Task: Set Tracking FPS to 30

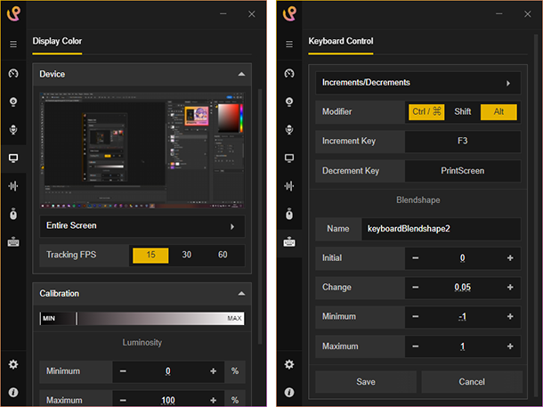Action: pyautogui.click(x=186, y=256)
